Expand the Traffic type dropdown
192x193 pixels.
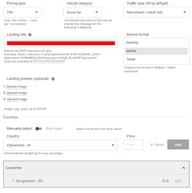pyautogui.click(x=156, y=12)
